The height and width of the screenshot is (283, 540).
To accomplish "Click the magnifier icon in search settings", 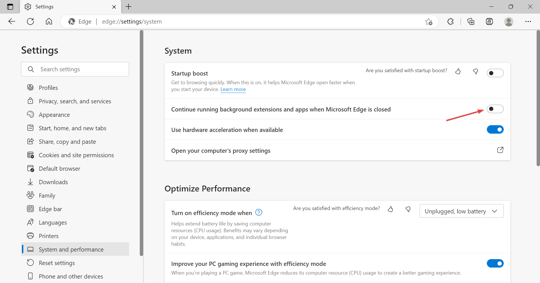I will [x=31, y=69].
